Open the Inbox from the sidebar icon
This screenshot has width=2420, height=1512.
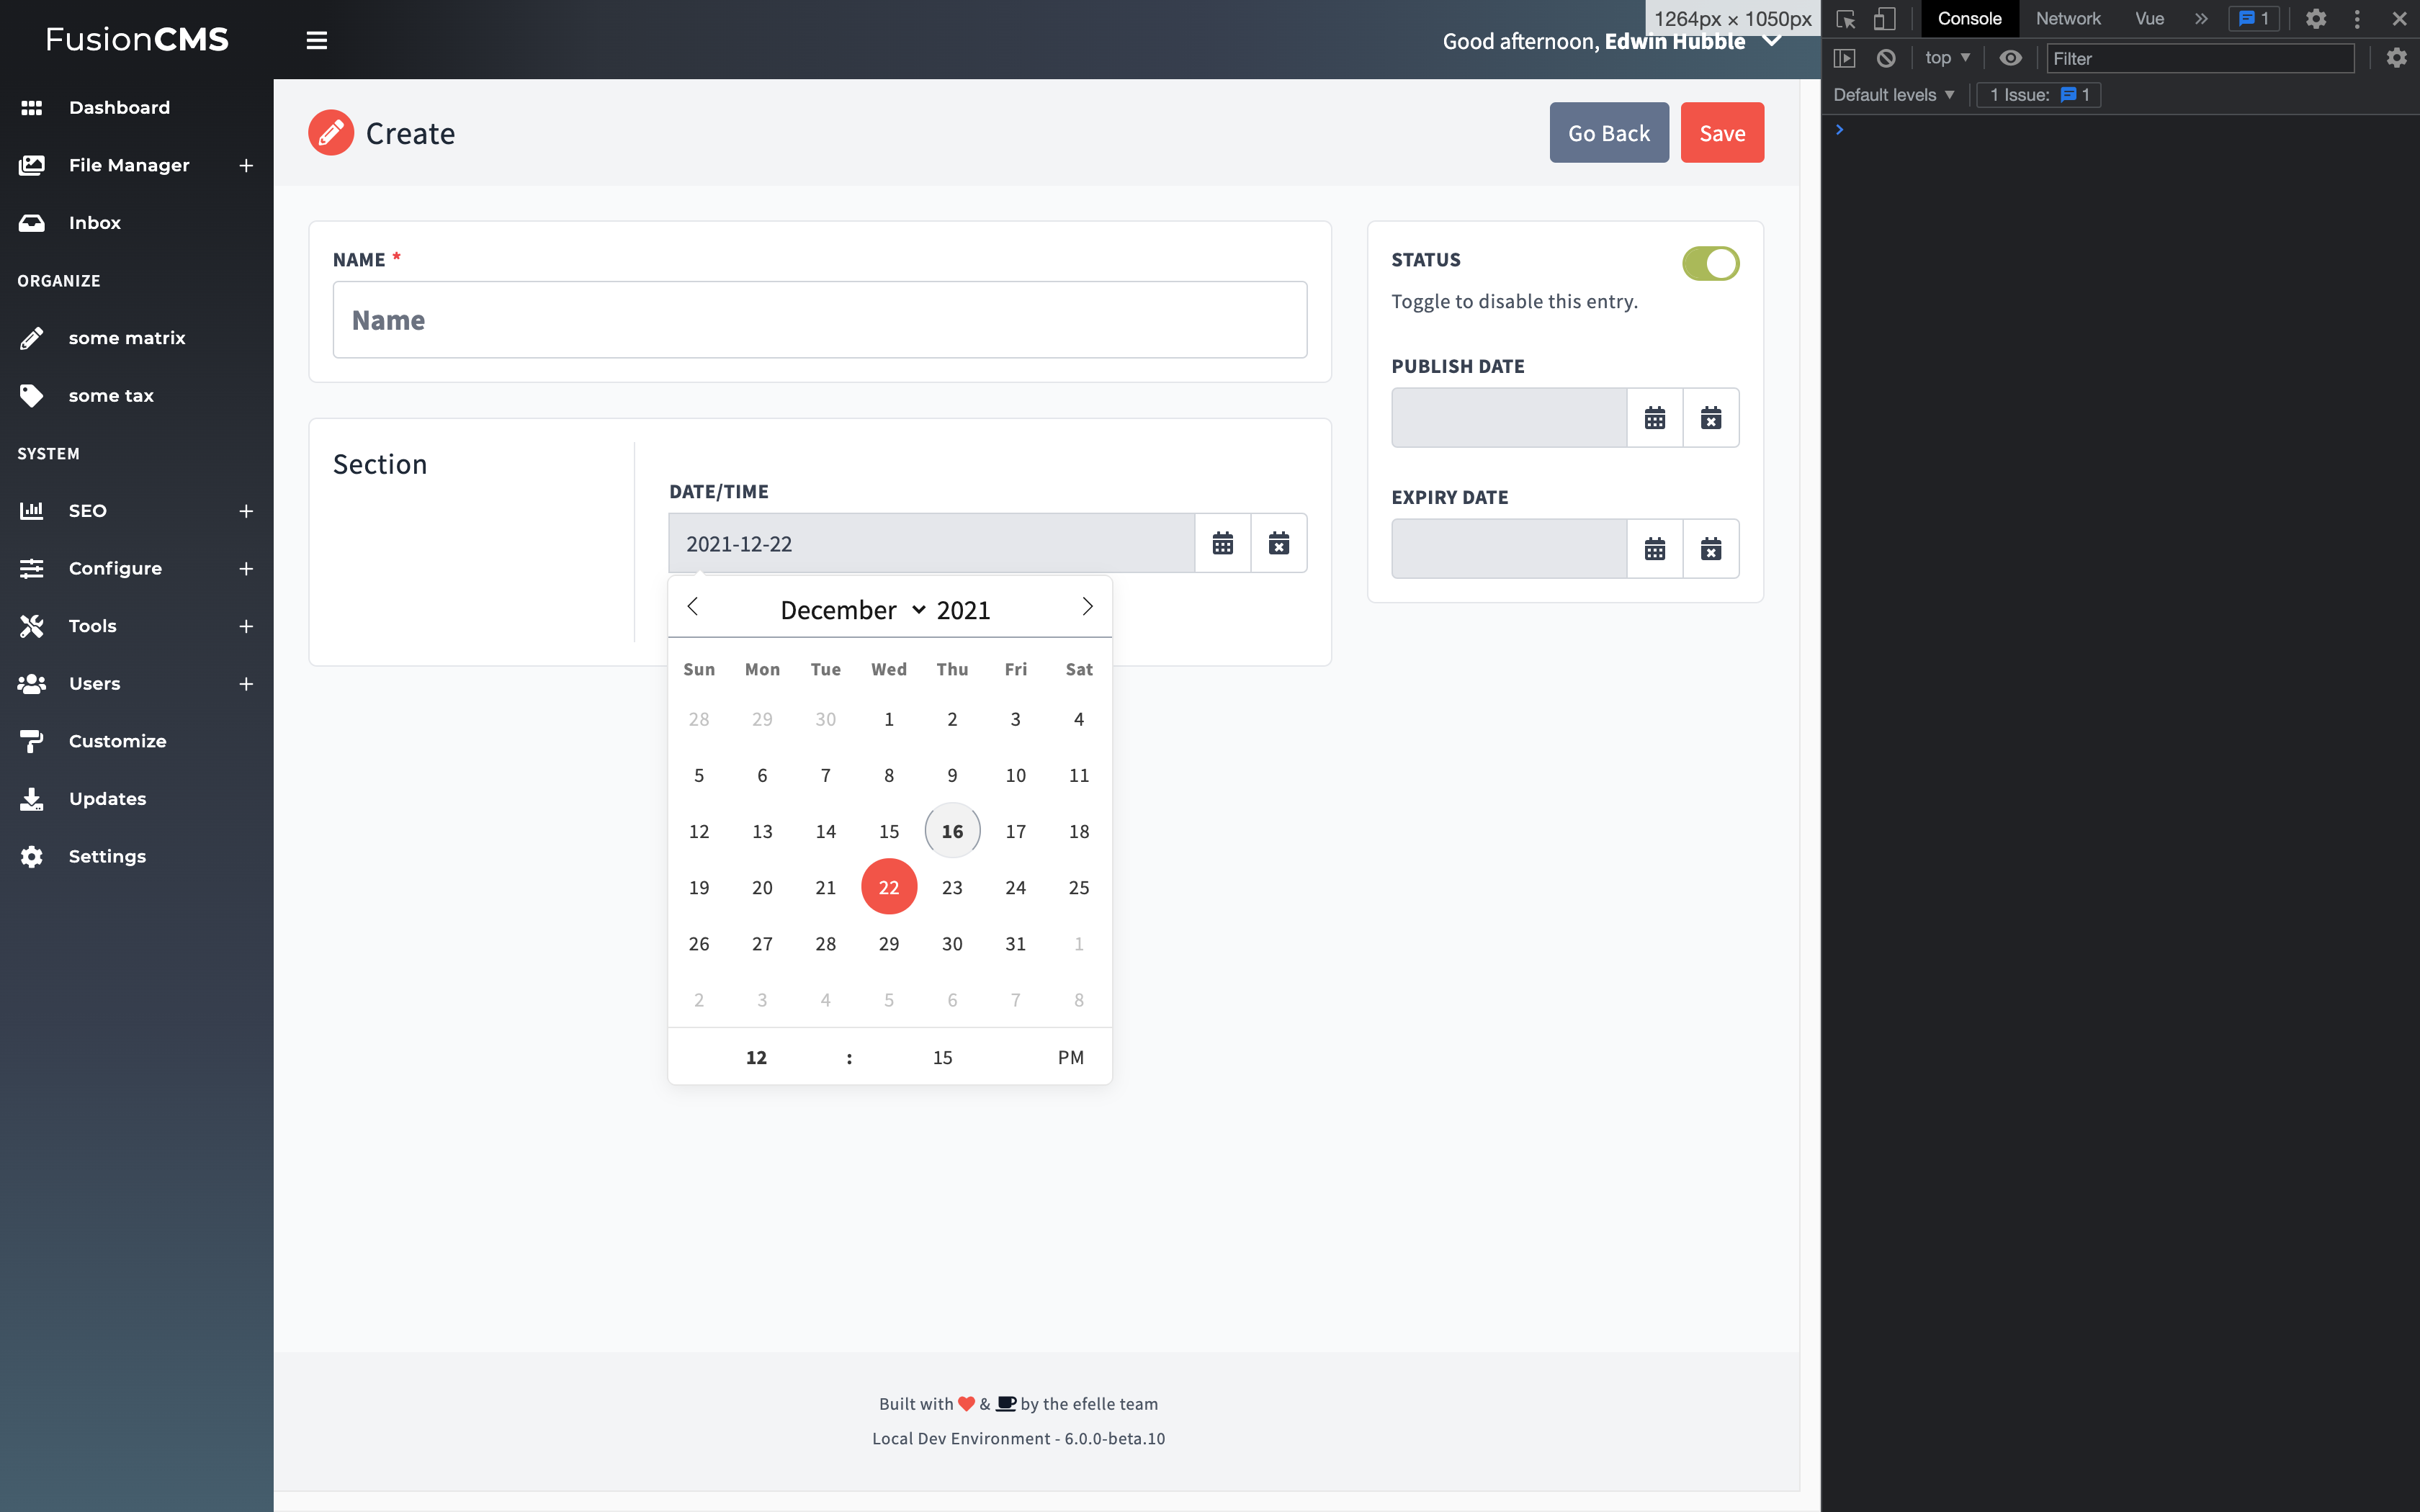(x=32, y=222)
